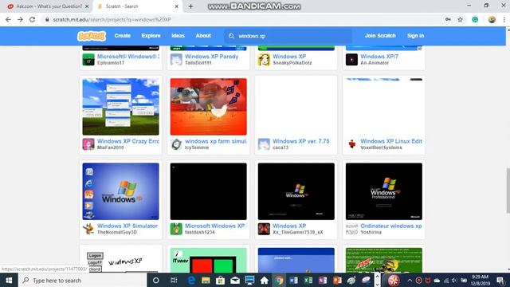
Task: Click TheNormalGuy3D's avatar icon
Action: (x=88, y=229)
